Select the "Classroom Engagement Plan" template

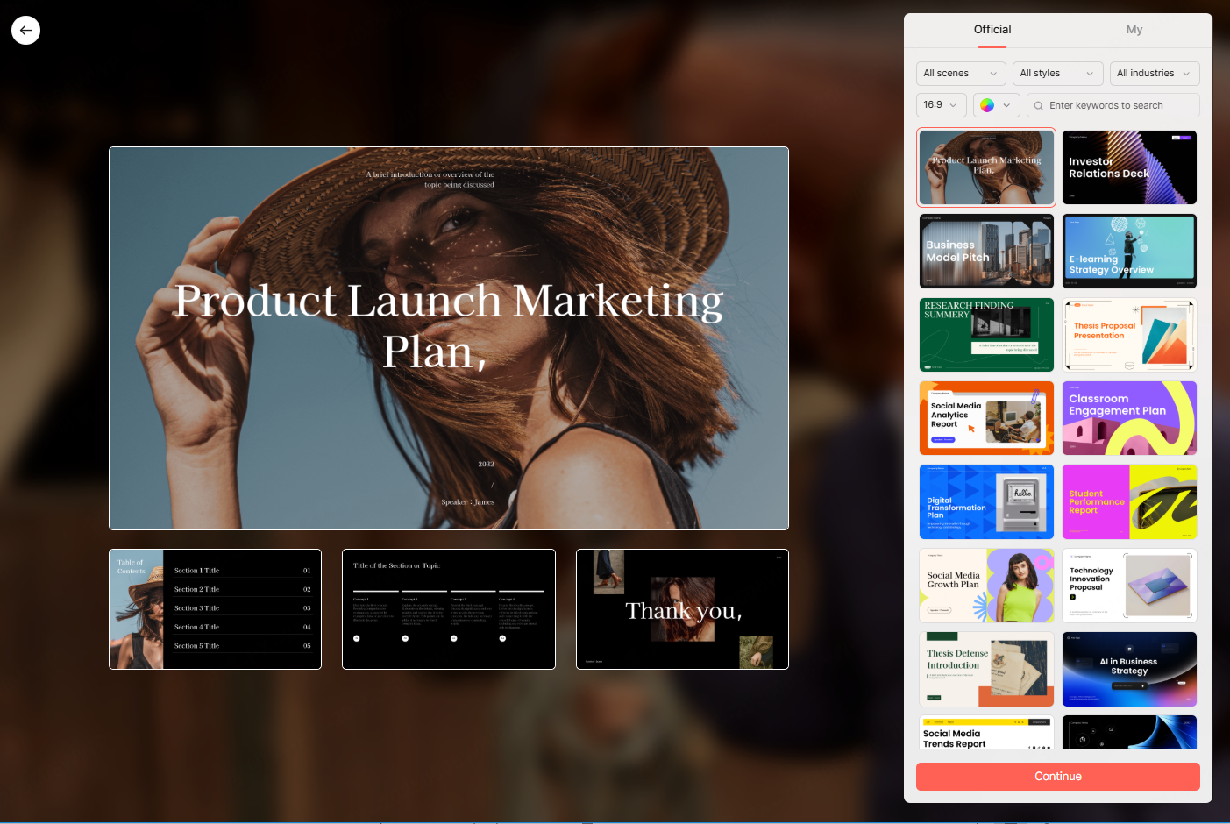(1129, 418)
